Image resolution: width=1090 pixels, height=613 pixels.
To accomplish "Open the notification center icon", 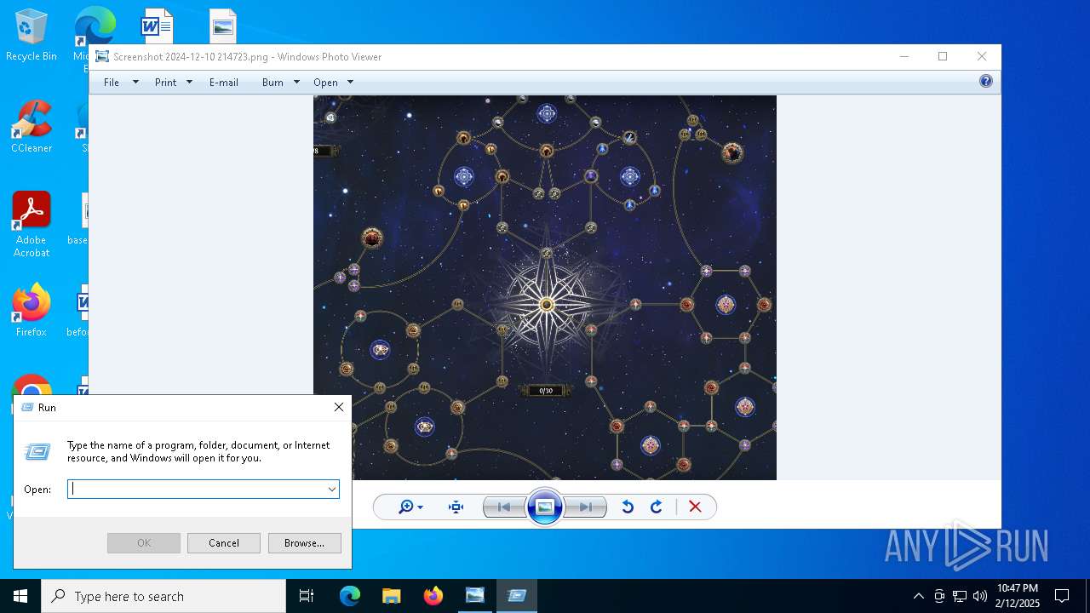I will (x=1062, y=596).
